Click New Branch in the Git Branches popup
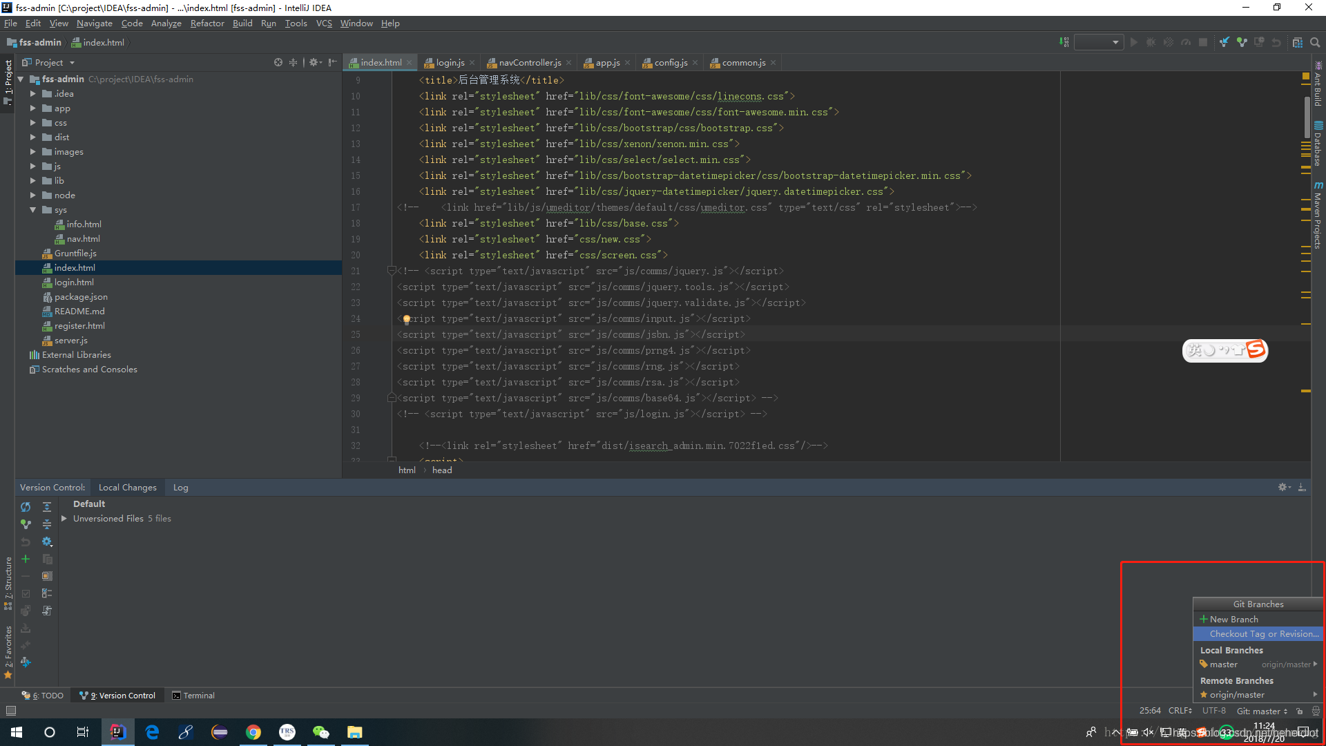This screenshot has height=746, width=1326. tap(1233, 620)
